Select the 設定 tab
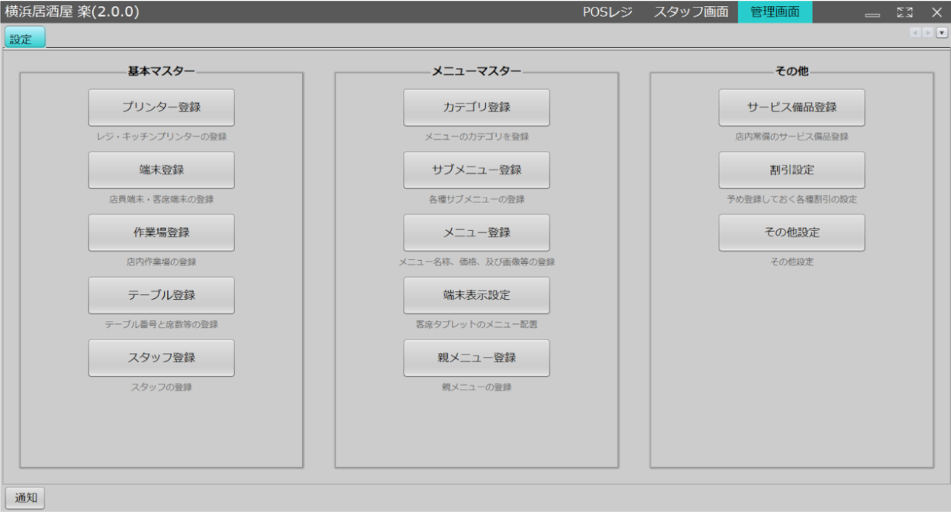The width and height of the screenshot is (951, 514). pos(25,37)
